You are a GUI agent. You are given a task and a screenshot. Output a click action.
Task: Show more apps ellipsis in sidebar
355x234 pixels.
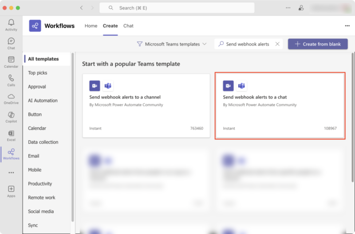[11, 173]
